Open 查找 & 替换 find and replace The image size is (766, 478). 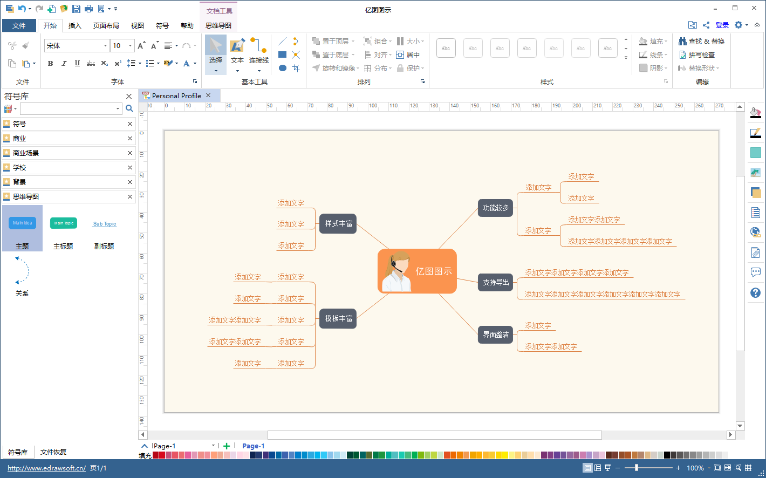pyautogui.click(x=701, y=41)
